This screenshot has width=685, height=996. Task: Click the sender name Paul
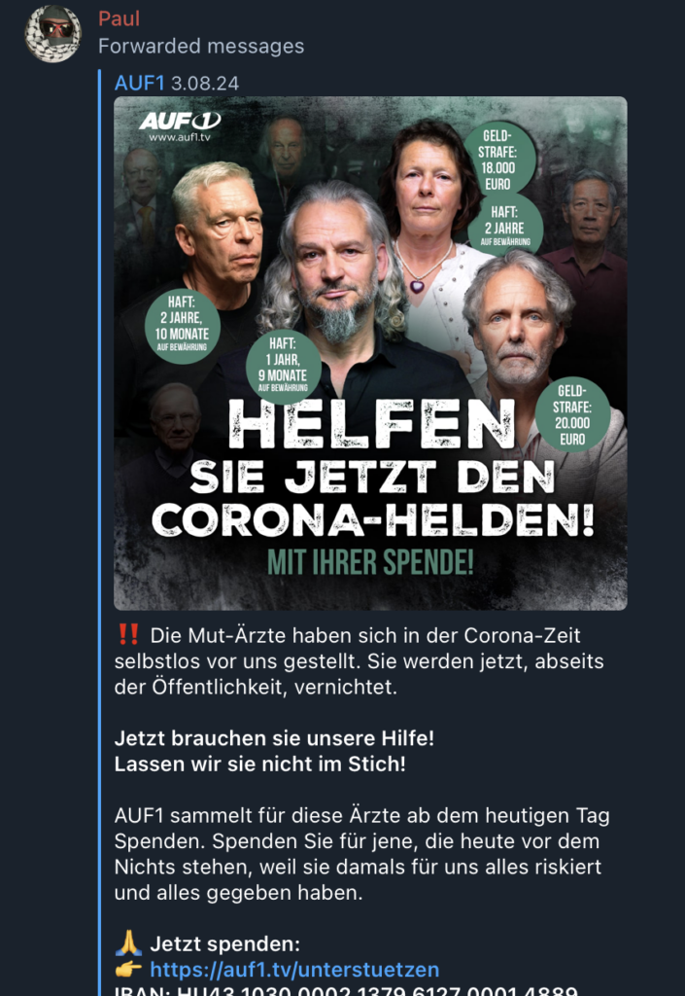pos(119,18)
